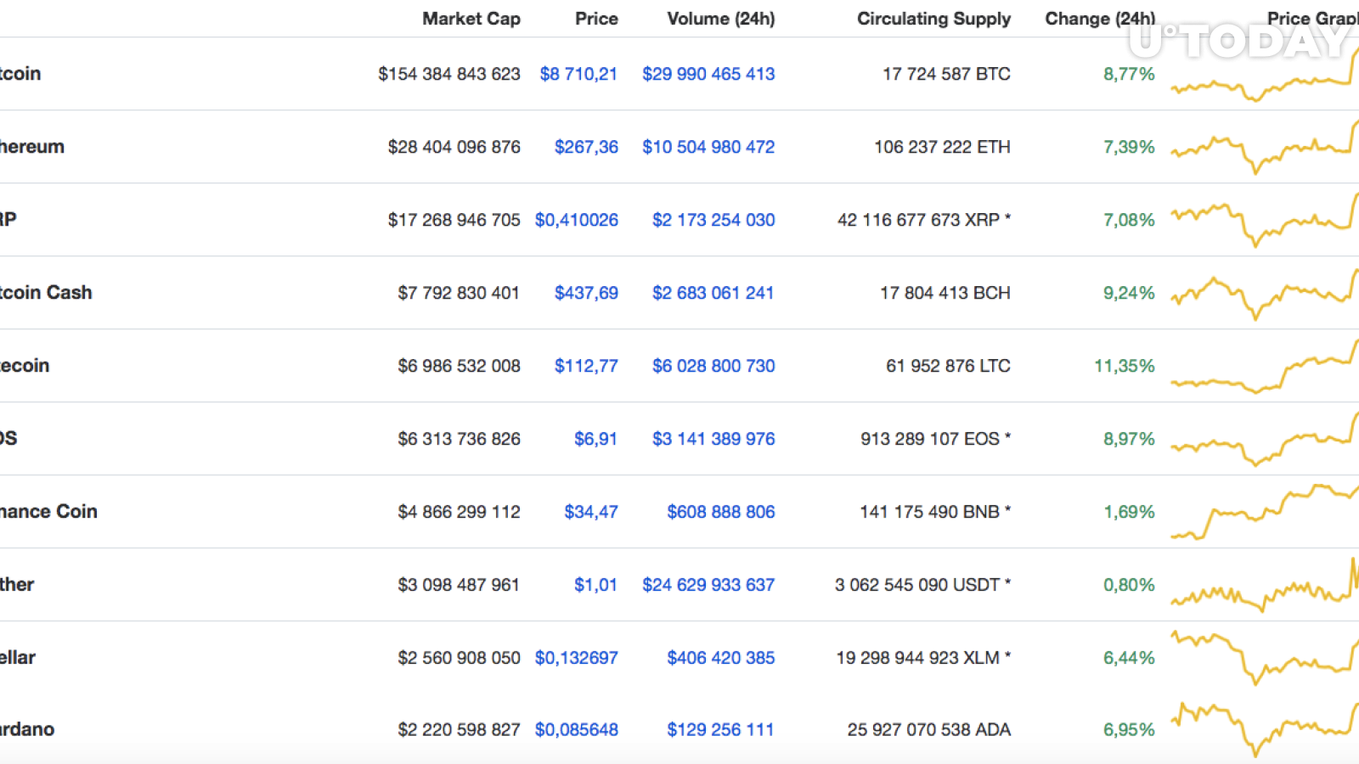Open Binance Coin volume link $608 888 806
1359x764 pixels.
(x=721, y=512)
